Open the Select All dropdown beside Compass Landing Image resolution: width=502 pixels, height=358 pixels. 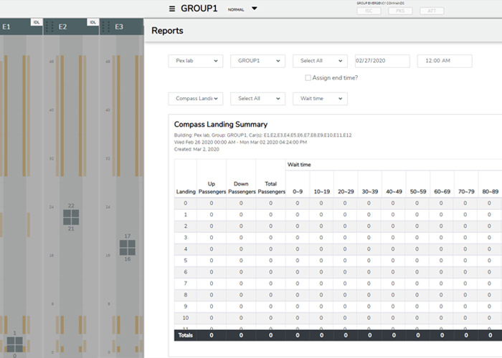point(257,99)
